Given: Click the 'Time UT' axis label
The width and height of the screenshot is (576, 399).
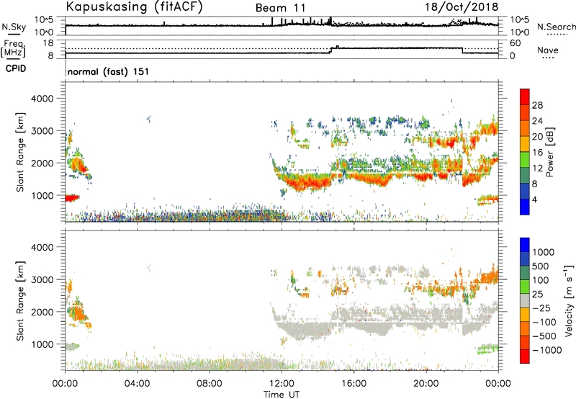Looking at the screenshot, I should click(x=282, y=395).
